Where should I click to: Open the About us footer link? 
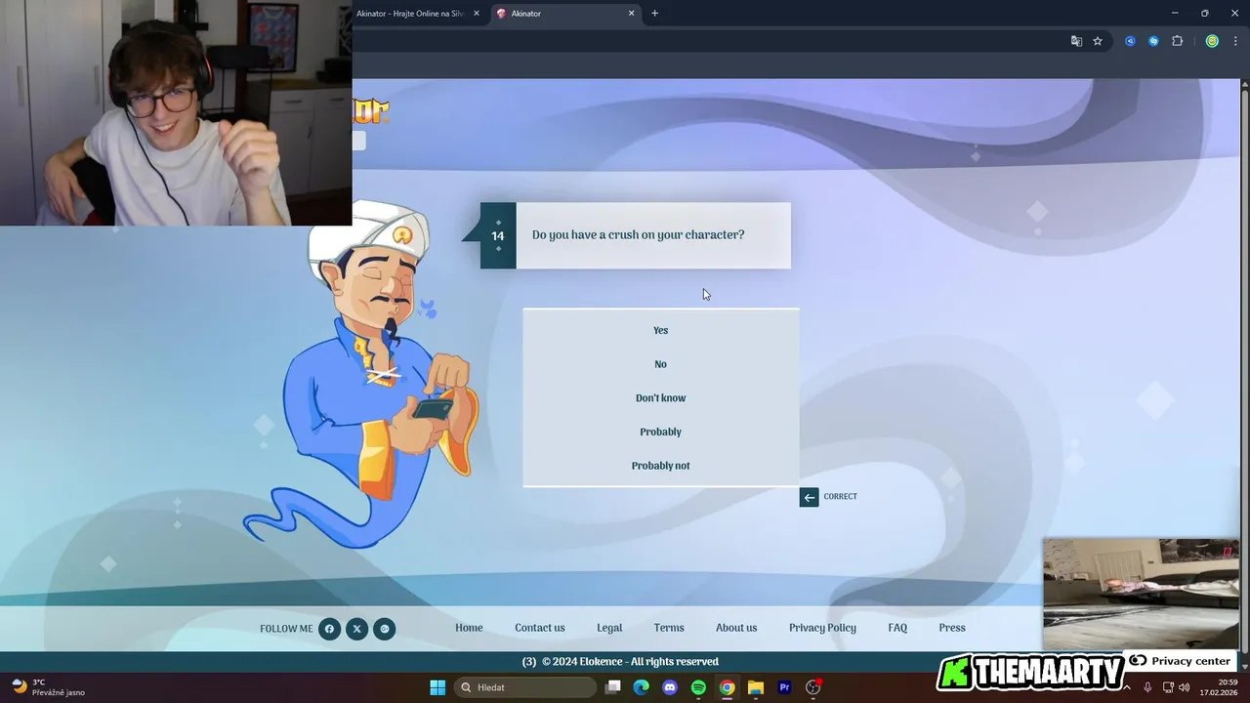(736, 628)
